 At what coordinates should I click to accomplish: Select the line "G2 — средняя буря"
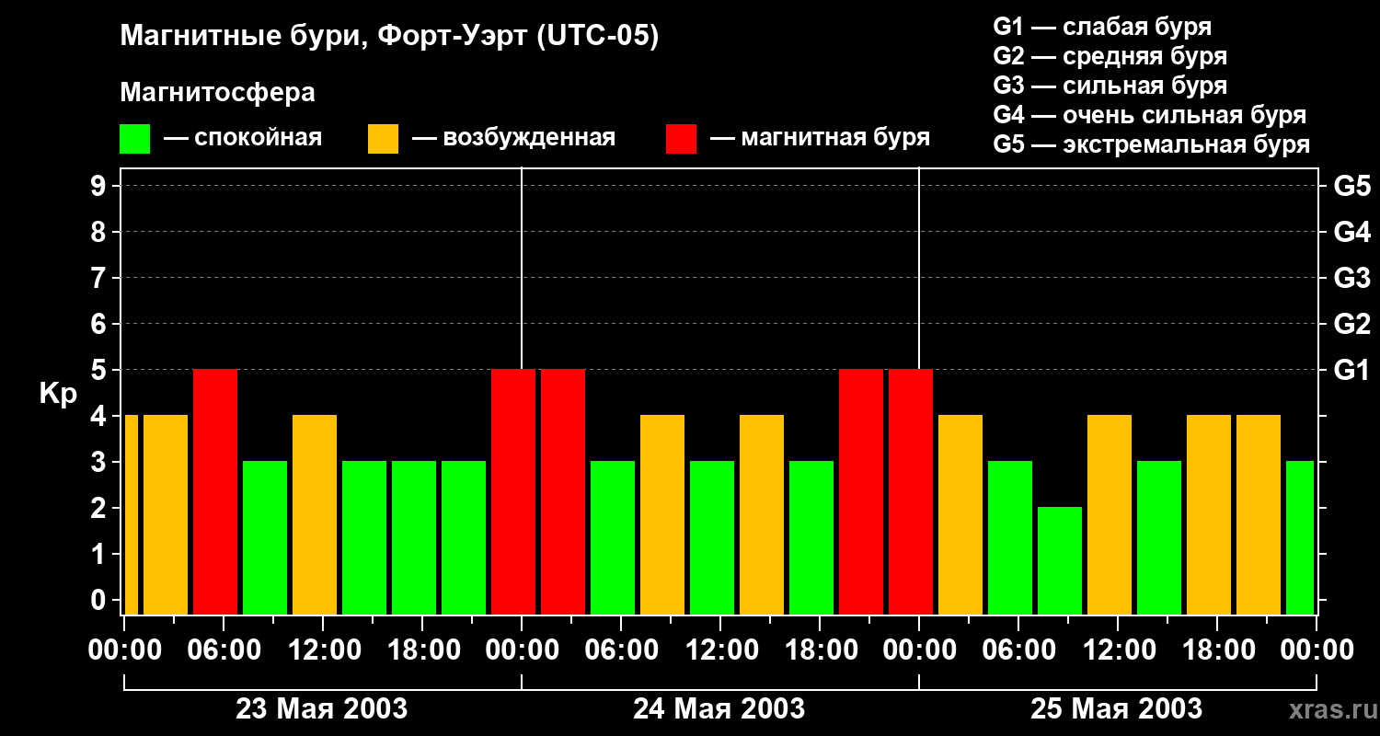click(x=1110, y=56)
